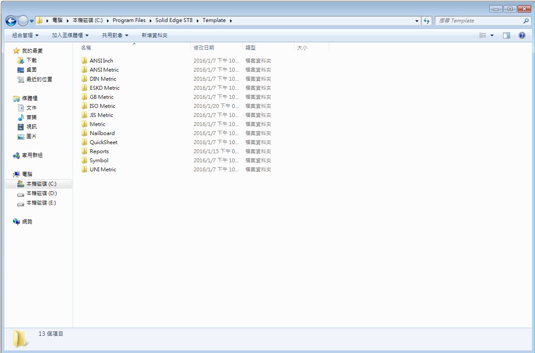Viewport: 535px width, 353px height.
Task: Sort by the Date modified (修改日期) column
Action: click(x=204, y=48)
